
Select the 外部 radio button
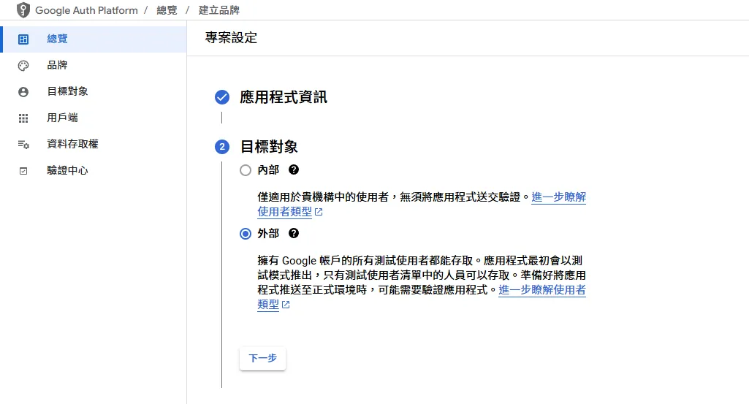(x=245, y=234)
